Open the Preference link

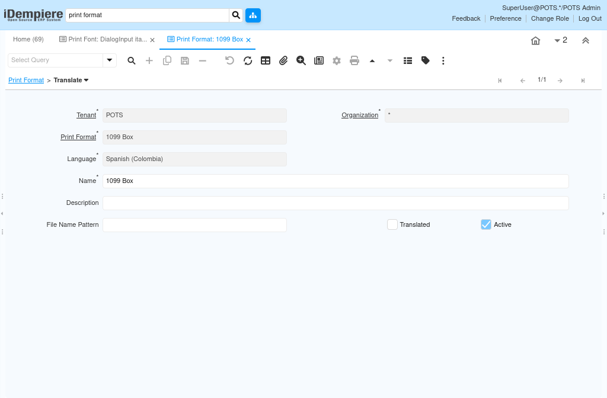[x=506, y=18]
